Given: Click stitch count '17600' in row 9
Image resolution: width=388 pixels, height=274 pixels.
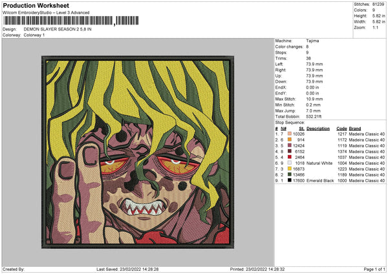Looking at the screenshot, I should [x=299, y=180].
